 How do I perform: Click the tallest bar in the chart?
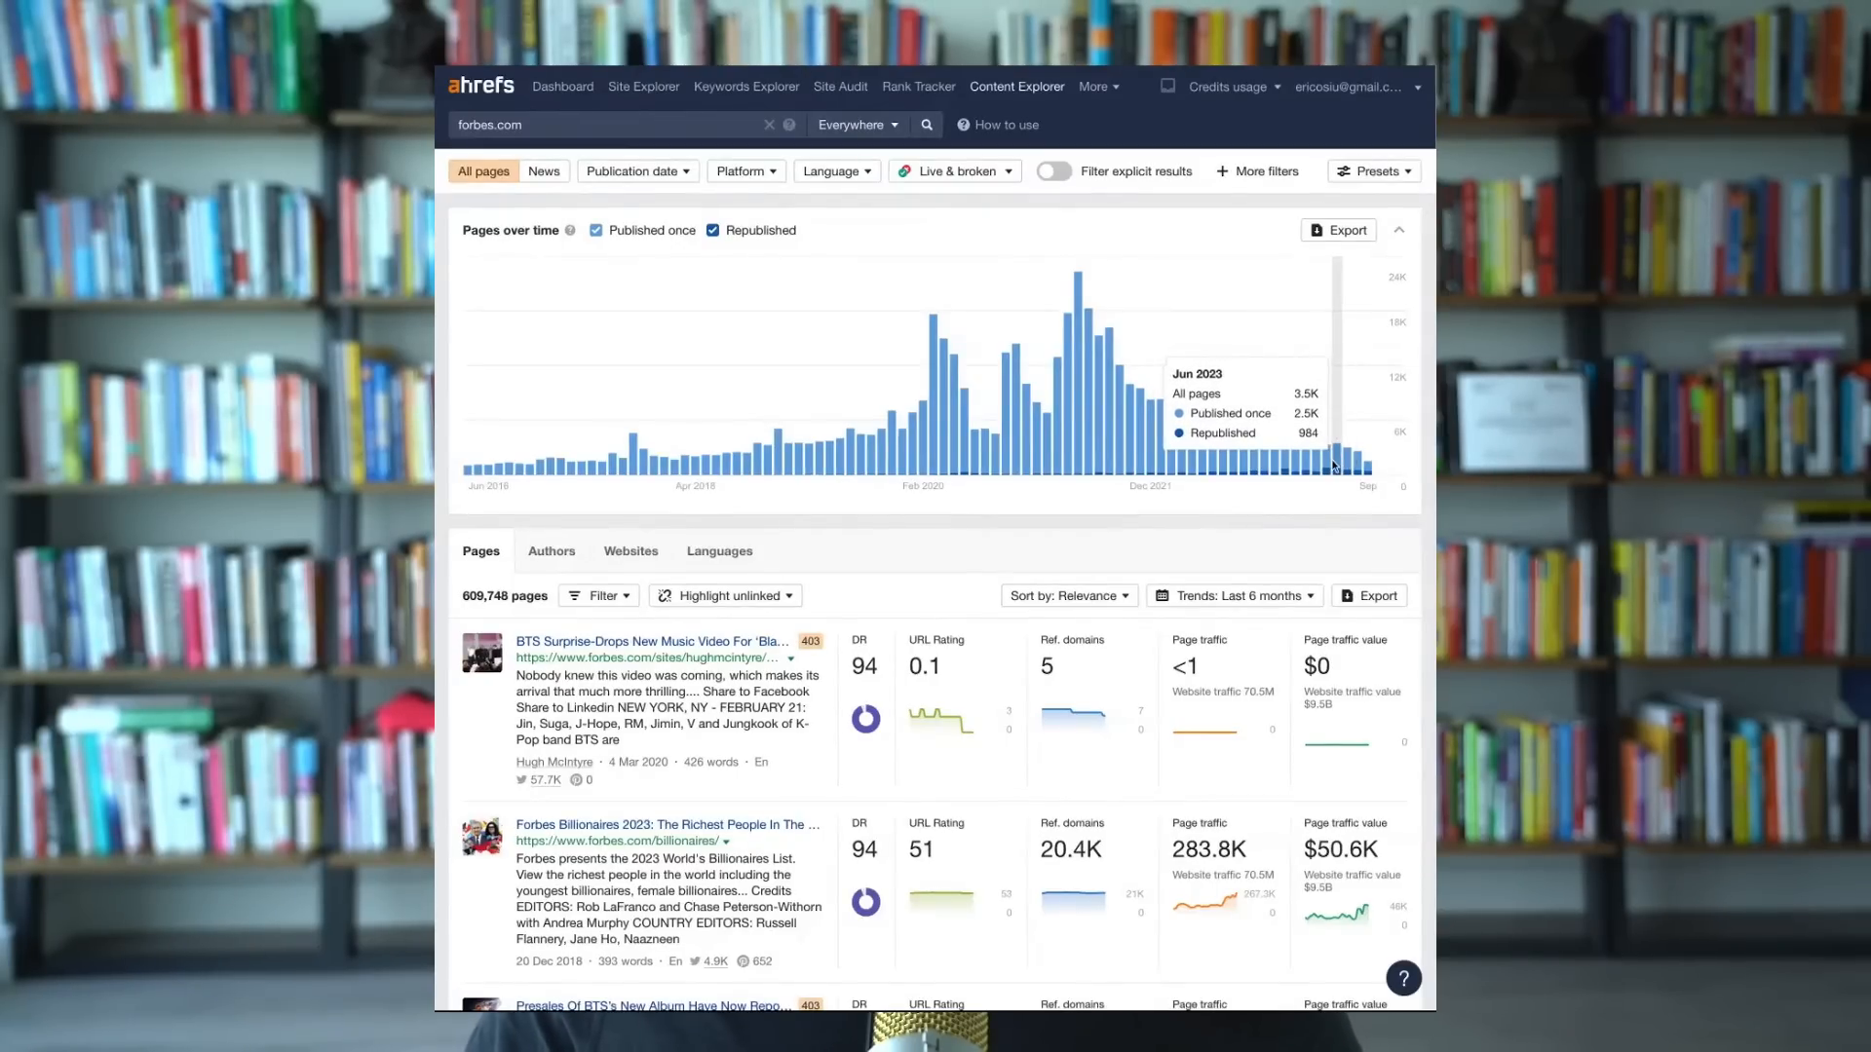(1078, 373)
